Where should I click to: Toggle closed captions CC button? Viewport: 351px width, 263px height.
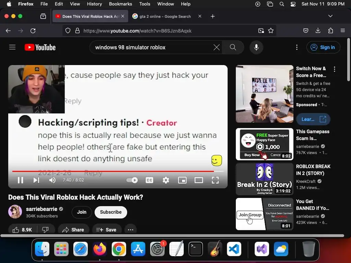[149, 180]
